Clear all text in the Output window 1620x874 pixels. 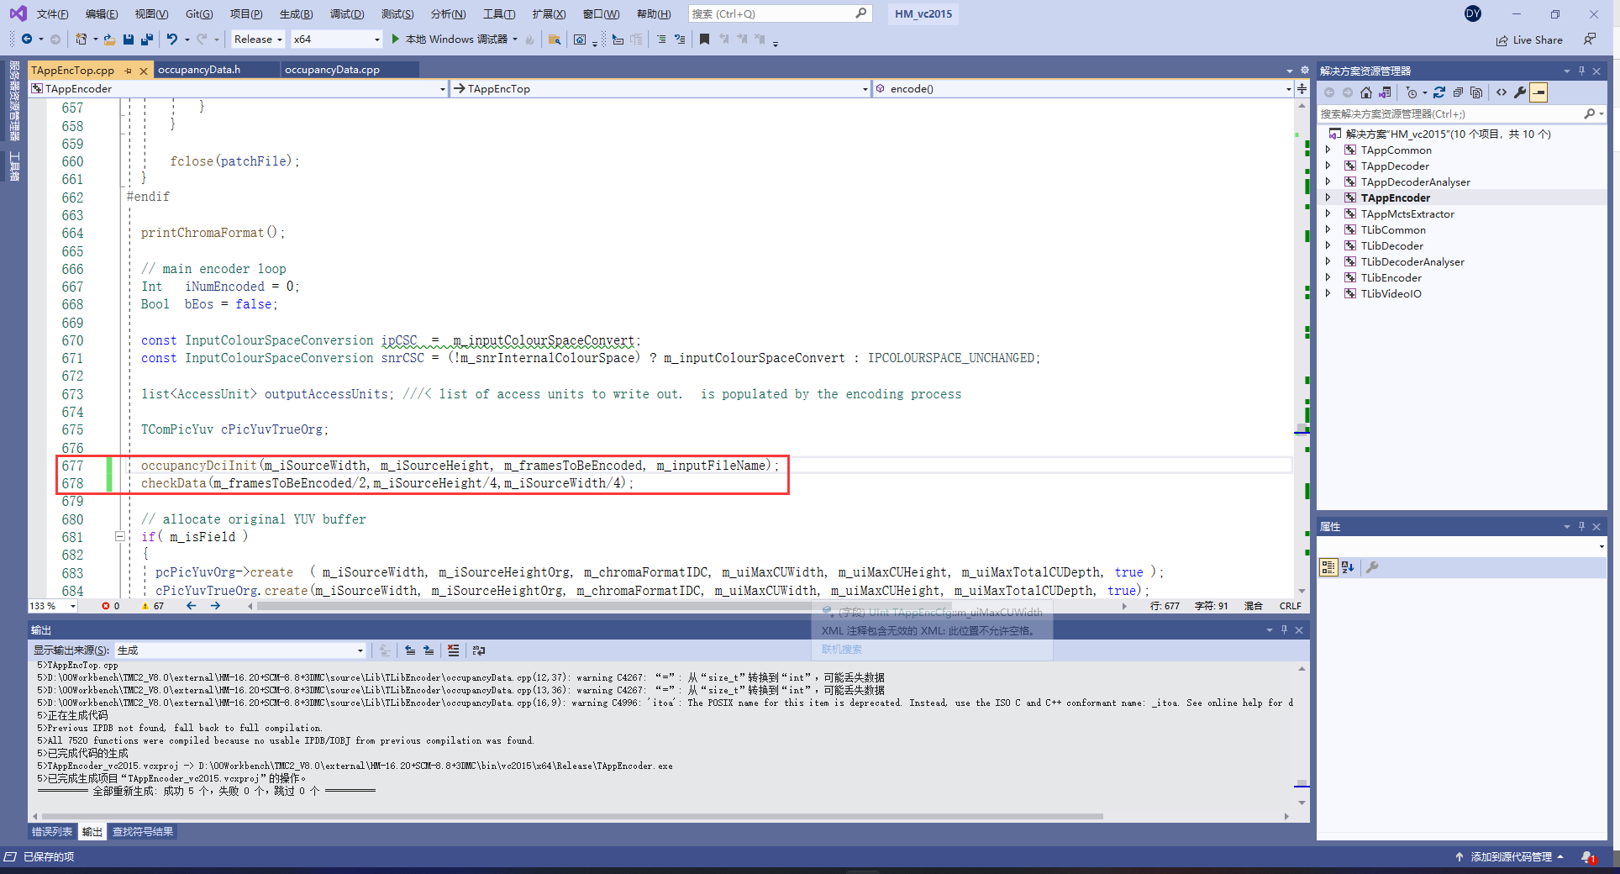pyautogui.click(x=454, y=650)
